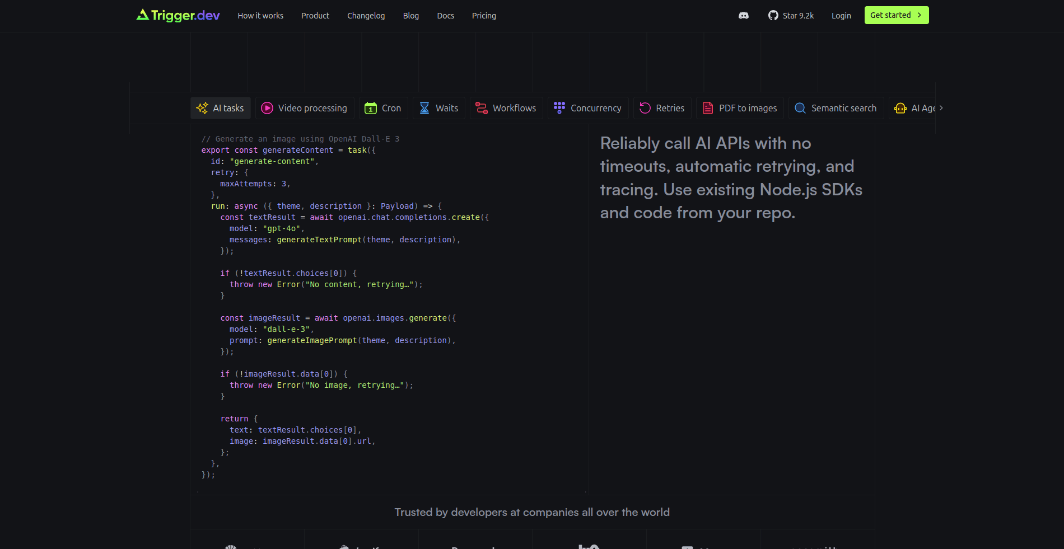Image resolution: width=1064 pixels, height=549 pixels.
Task: Open the Product nav item
Action: [x=315, y=16]
